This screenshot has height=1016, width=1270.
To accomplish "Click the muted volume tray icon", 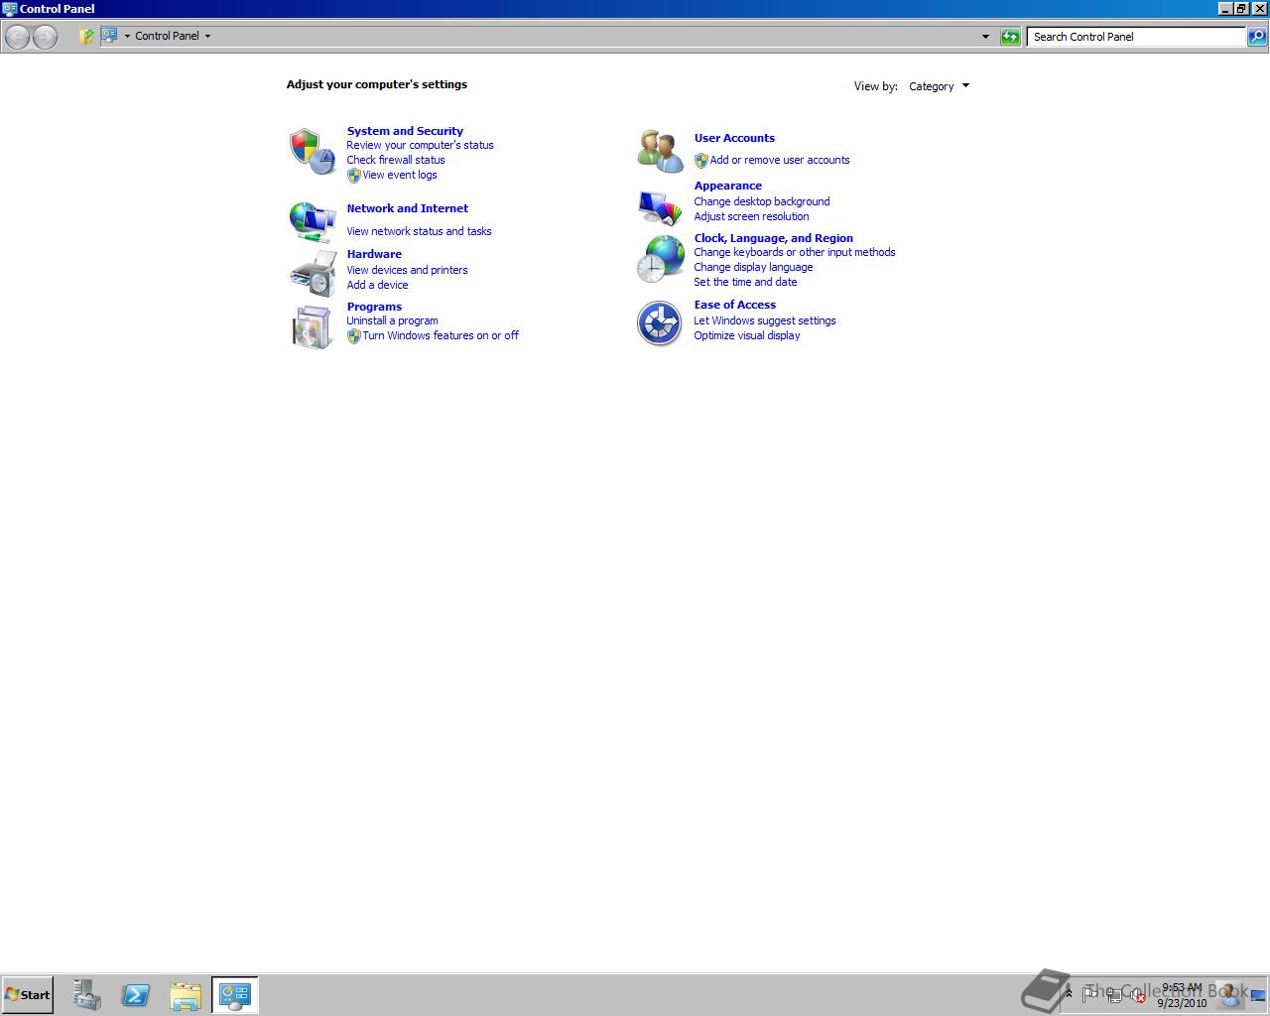I will click(1137, 995).
